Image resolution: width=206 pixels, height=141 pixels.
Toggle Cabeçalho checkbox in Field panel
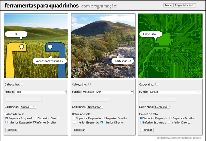click(22, 84)
